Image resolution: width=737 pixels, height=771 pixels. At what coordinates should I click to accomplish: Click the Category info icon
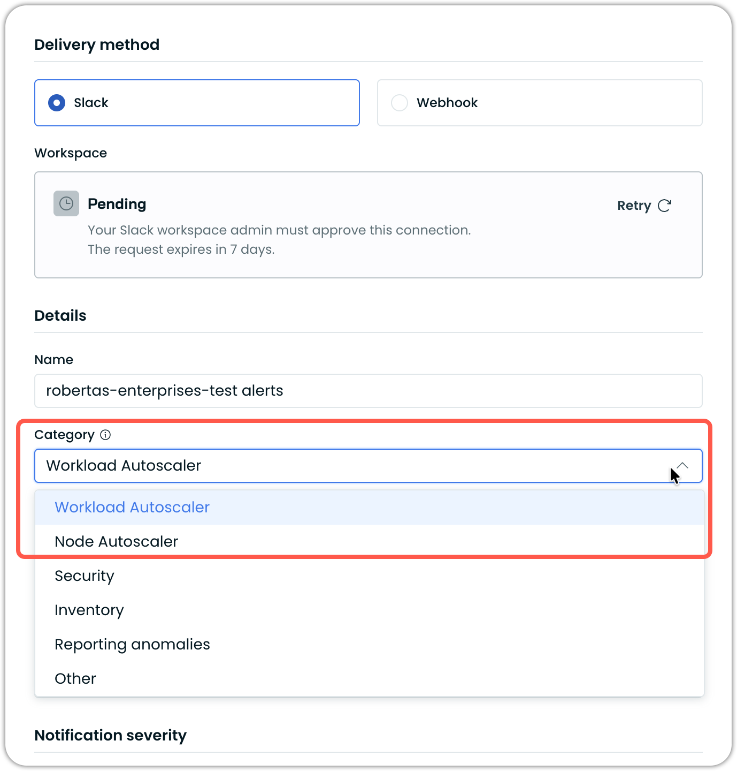(x=105, y=435)
